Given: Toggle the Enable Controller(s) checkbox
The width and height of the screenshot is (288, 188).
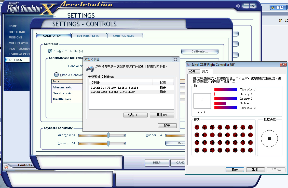Looking at the screenshot, I should click(50, 51).
